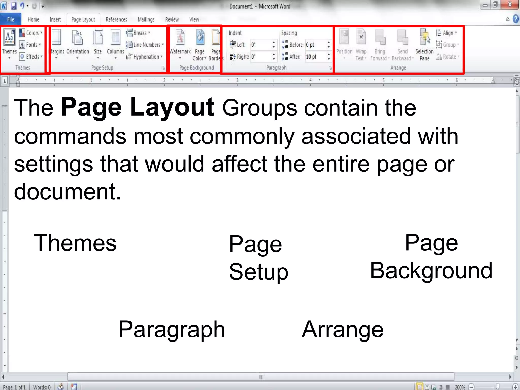Click the Bring Forward button
Screen dimensions: 520x390
380,45
